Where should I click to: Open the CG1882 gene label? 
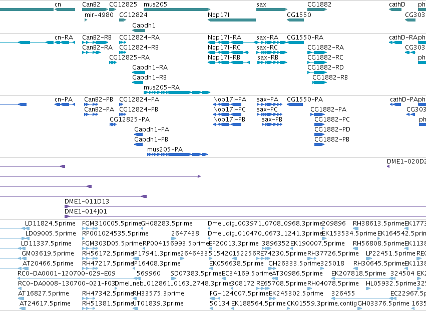click(319, 4)
